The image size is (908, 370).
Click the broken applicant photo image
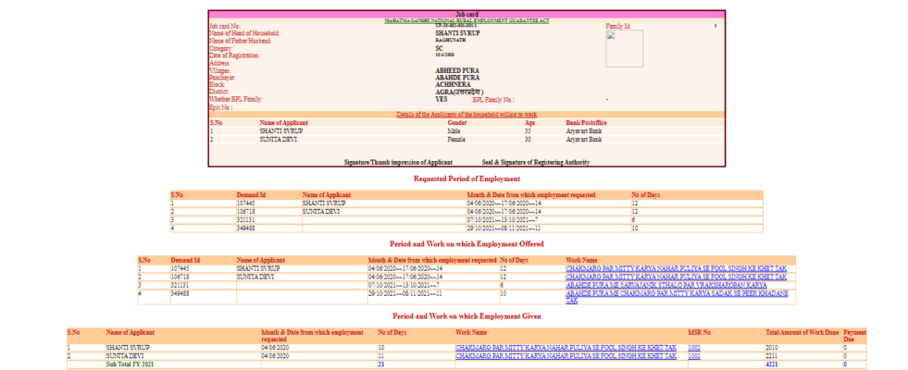tap(611, 37)
